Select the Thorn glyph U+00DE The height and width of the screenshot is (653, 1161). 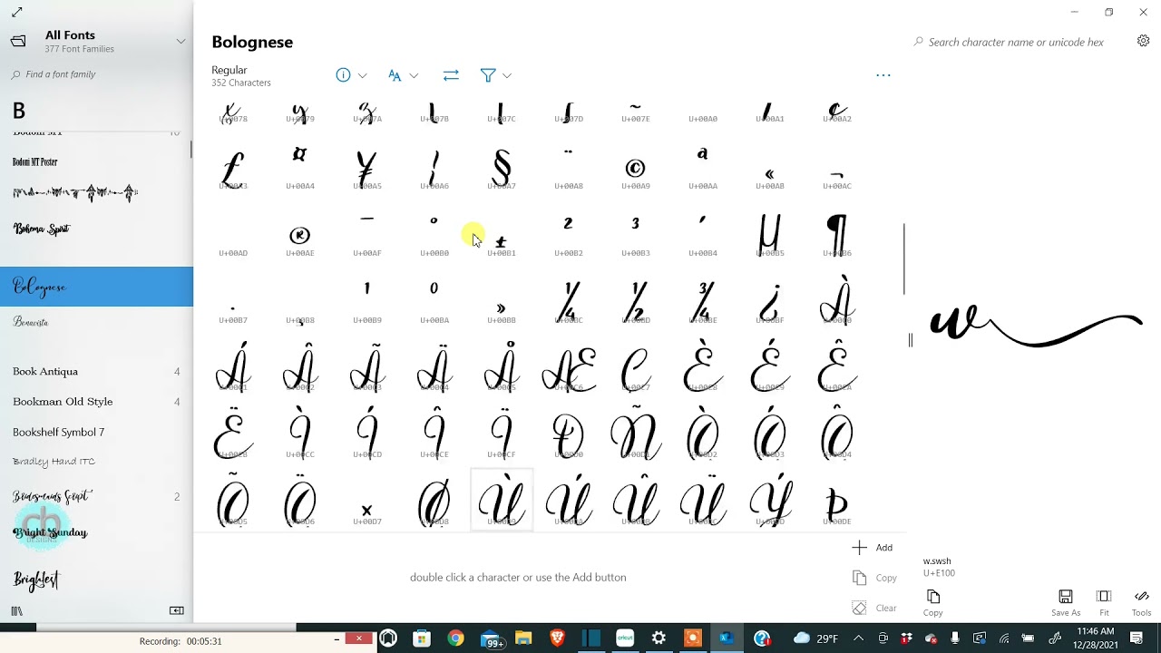click(837, 503)
